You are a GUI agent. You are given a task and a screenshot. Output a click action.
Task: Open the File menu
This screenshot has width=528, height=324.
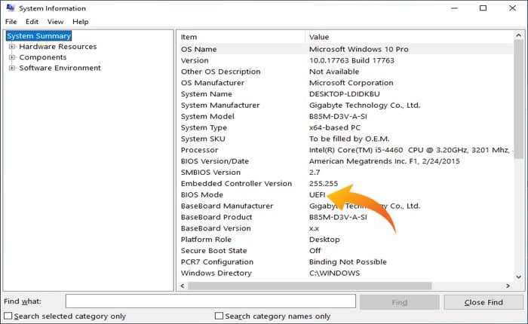11,22
